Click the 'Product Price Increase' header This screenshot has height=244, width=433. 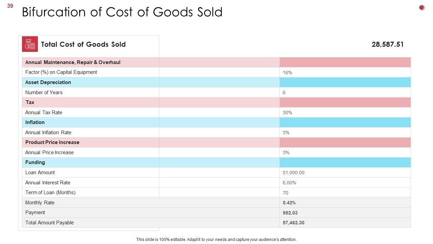point(52,142)
